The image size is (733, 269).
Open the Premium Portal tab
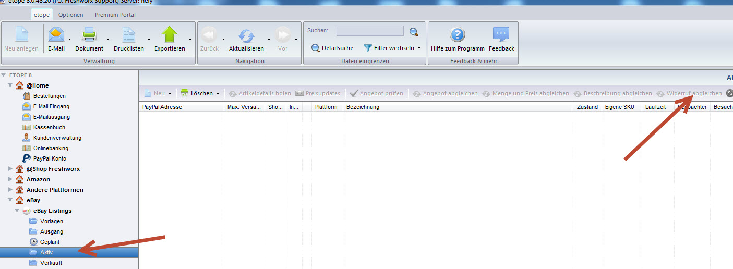tap(115, 15)
